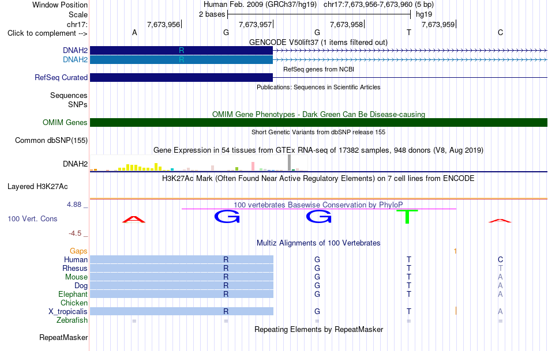Click the H3K27Ac Mark track title
The image size is (548, 351).
[x=318, y=179]
